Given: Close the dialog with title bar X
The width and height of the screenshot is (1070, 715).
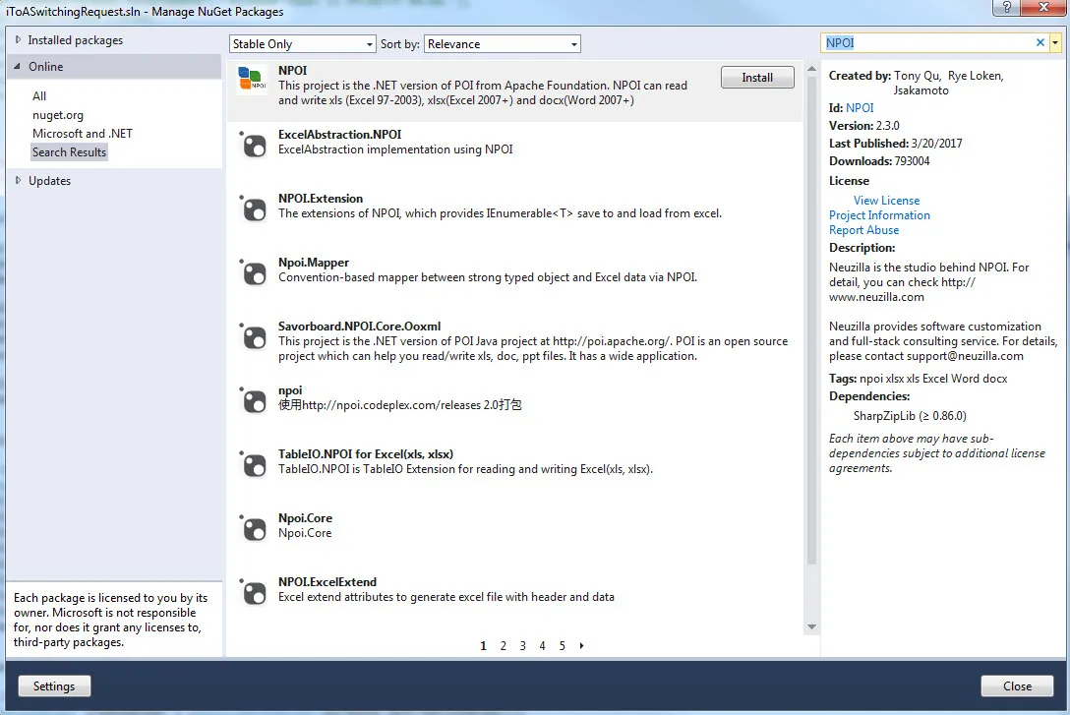Looking at the screenshot, I should 1043,8.
